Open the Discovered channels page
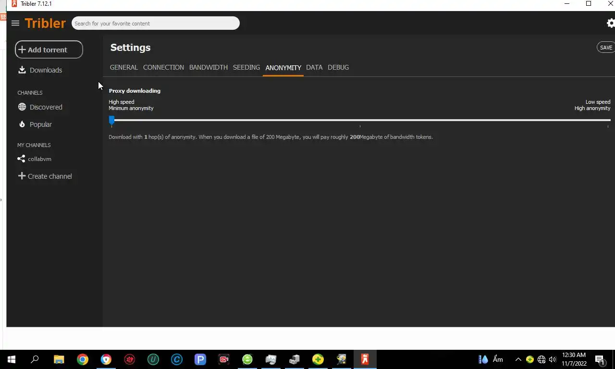This screenshot has width=615, height=369. 40,107
